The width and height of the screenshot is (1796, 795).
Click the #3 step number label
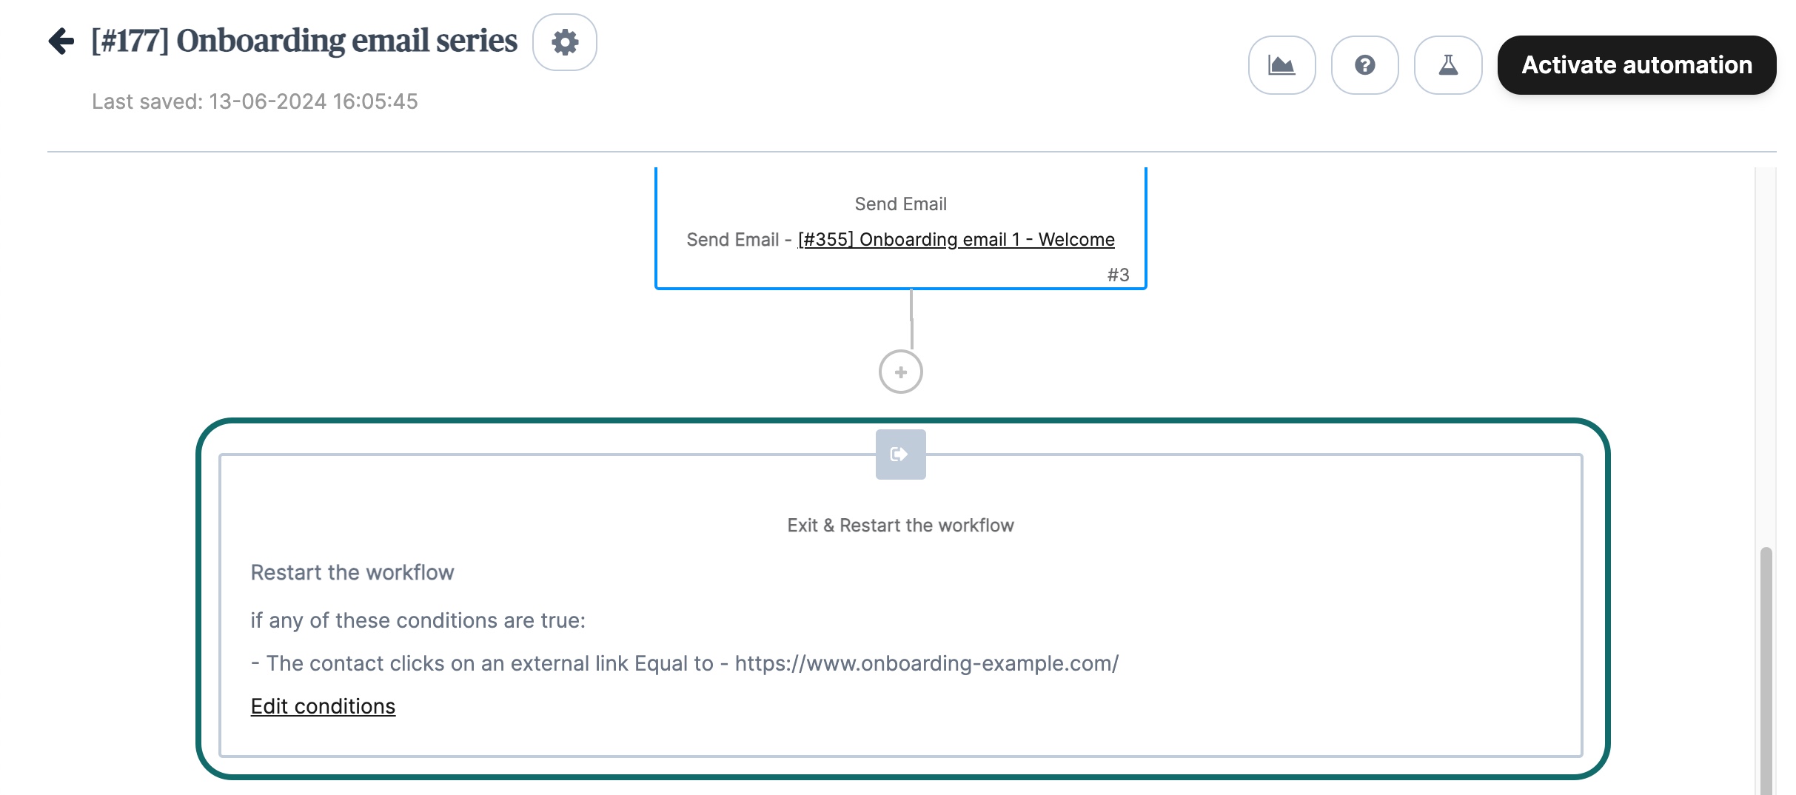[1118, 275]
